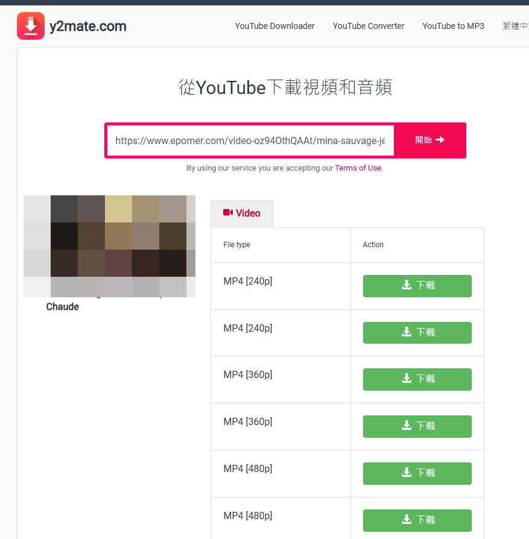This screenshot has width=529, height=539.
Task: Click the 開始 start button with arrow
Action: pos(430,140)
